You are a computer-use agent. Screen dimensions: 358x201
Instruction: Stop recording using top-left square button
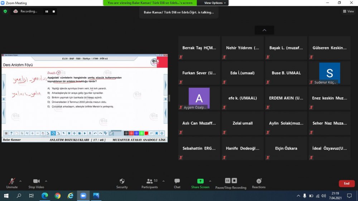[x=54, y=11]
